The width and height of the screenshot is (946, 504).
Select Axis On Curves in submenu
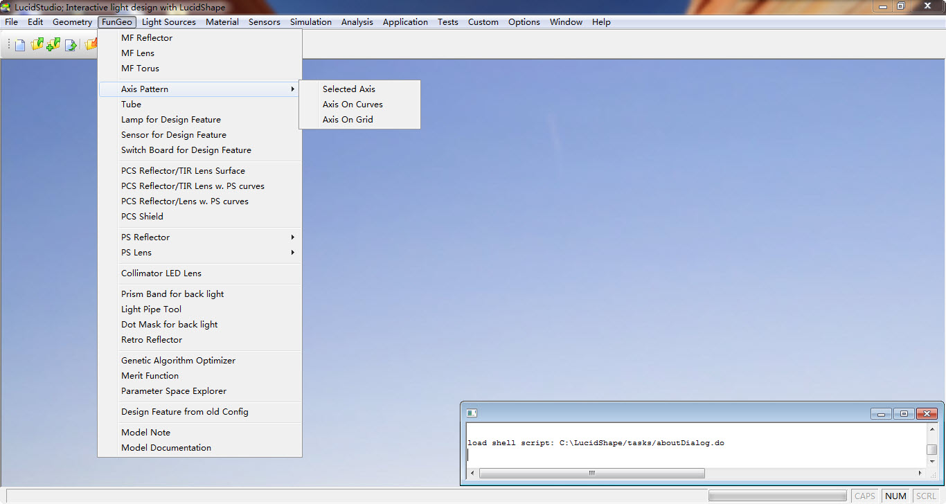pyautogui.click(x=359, y=105)
